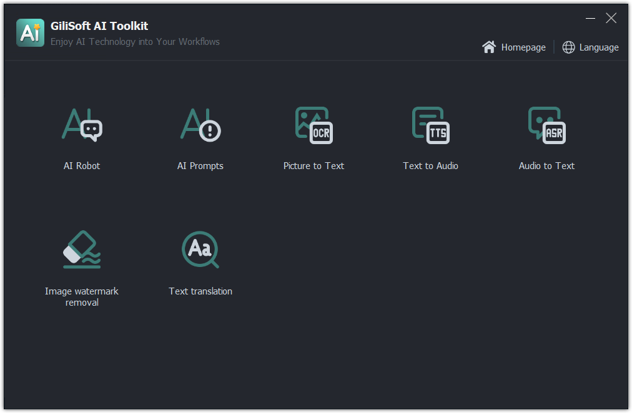Open the AI Robot tool icon
The image size is (632, 413).
click(x=82, y=125)
